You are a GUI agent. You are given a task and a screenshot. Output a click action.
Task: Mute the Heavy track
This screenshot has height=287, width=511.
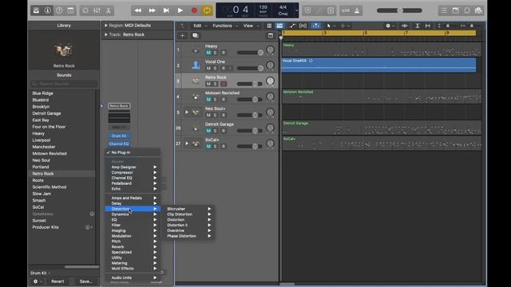pos(208,53)
